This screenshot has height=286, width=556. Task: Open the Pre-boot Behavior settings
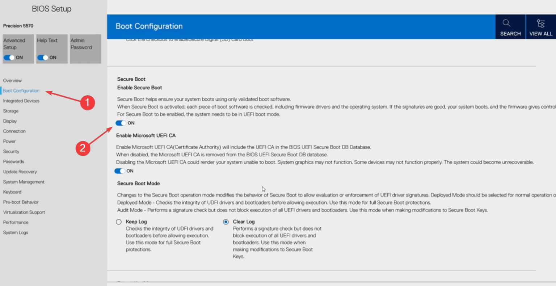tap(21, 202)
